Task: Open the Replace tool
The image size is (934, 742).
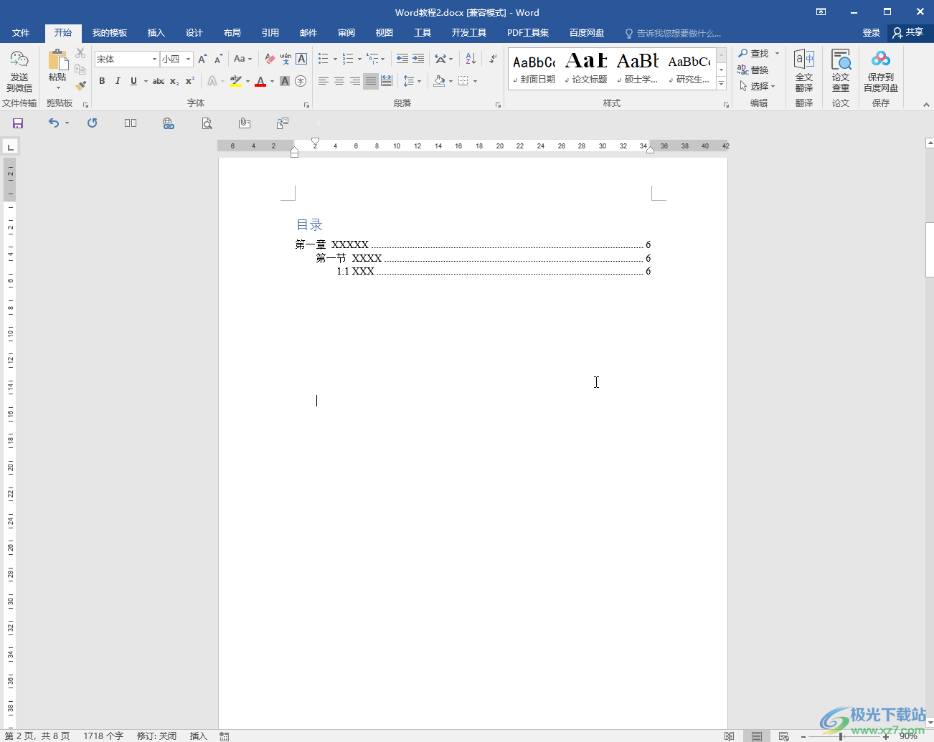Action: click(x=753, y=70)
